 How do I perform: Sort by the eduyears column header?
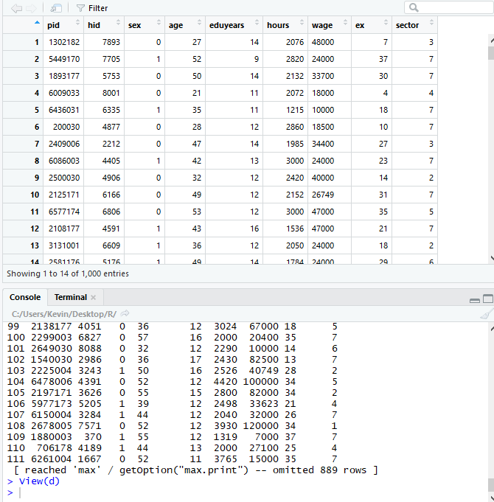pyautogui.click(x=226, y=25)
